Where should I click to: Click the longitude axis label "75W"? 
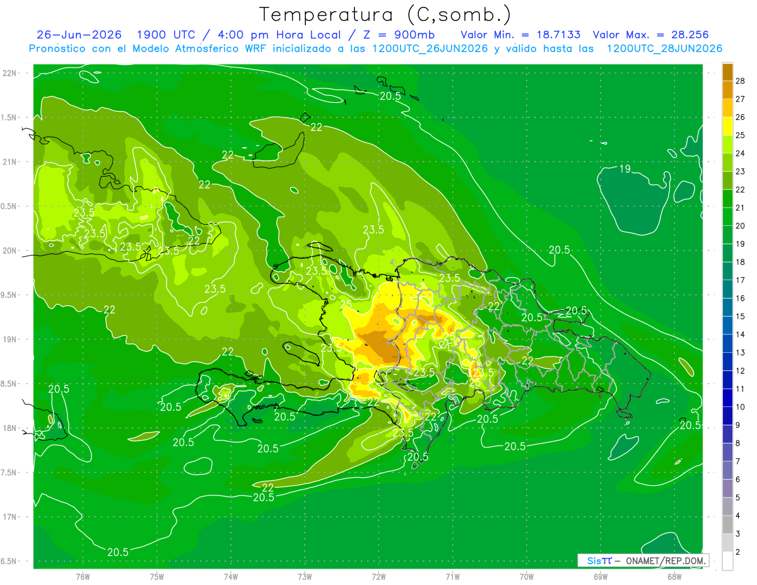(x=156, y=577)
